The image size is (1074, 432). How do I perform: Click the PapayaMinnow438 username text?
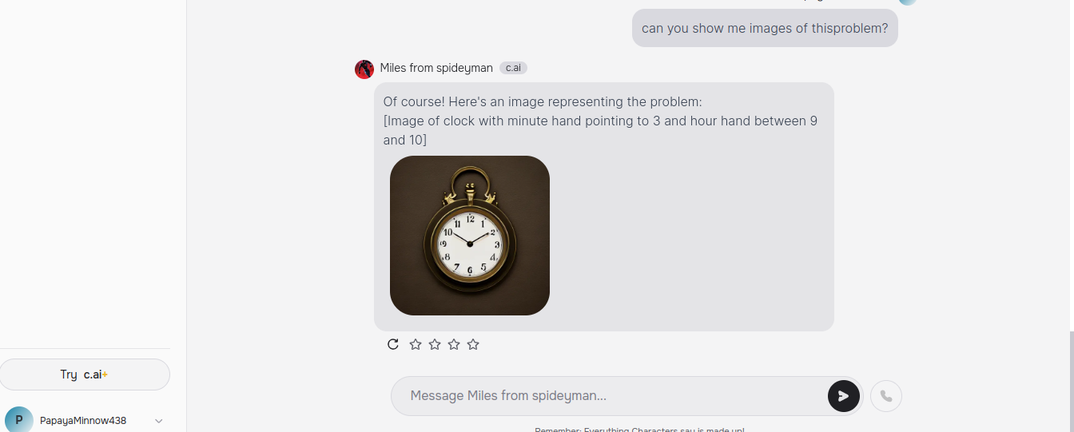coord(83,421)
